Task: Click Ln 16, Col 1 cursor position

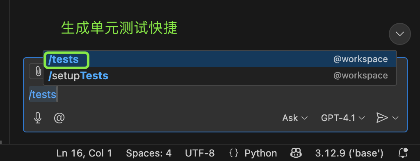Action: (x=84, y=153)
